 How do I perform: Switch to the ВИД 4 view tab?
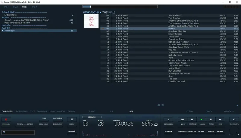click(x=34, y=7)
